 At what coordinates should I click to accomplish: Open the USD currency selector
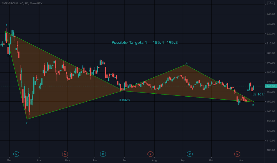271,3
